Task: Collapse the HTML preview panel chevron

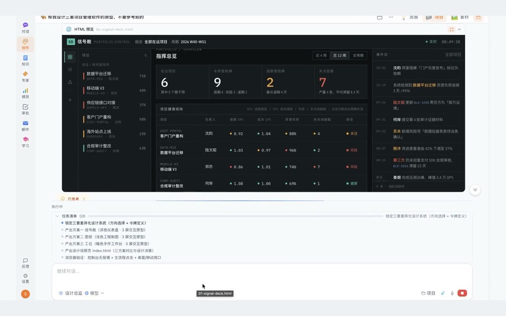Action: [x=459, y=29]
